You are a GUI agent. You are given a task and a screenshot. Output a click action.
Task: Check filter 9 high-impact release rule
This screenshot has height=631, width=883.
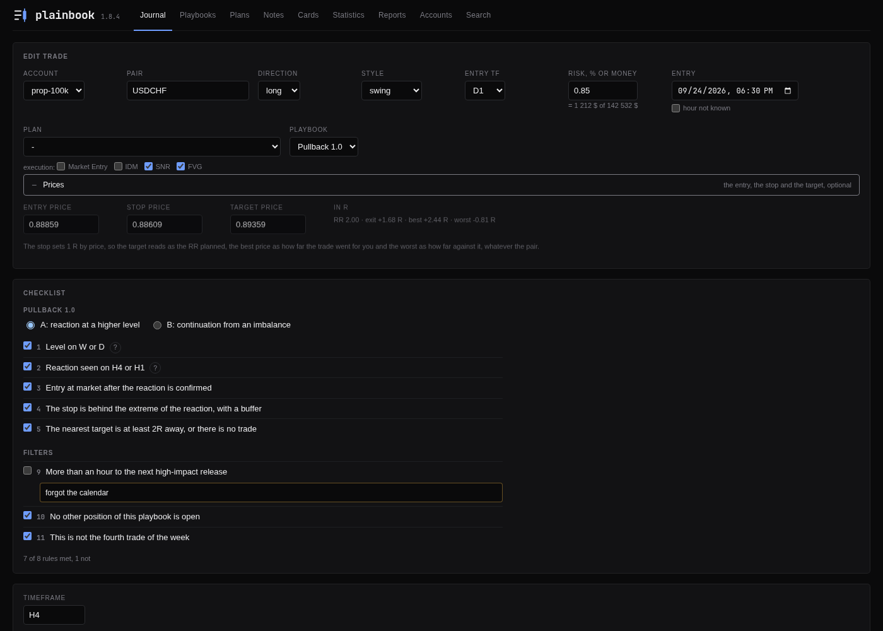point(27,471)
